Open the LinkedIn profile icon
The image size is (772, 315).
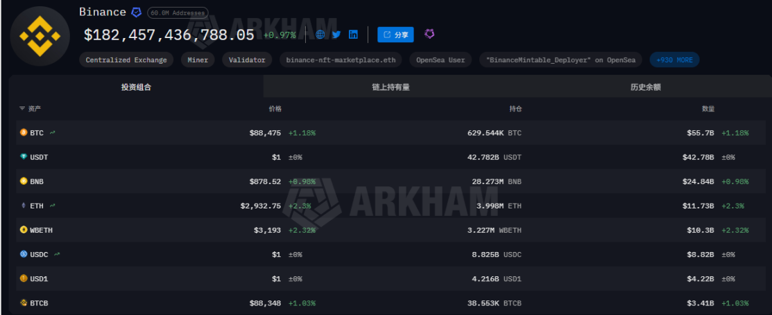[x=353, y=35]
